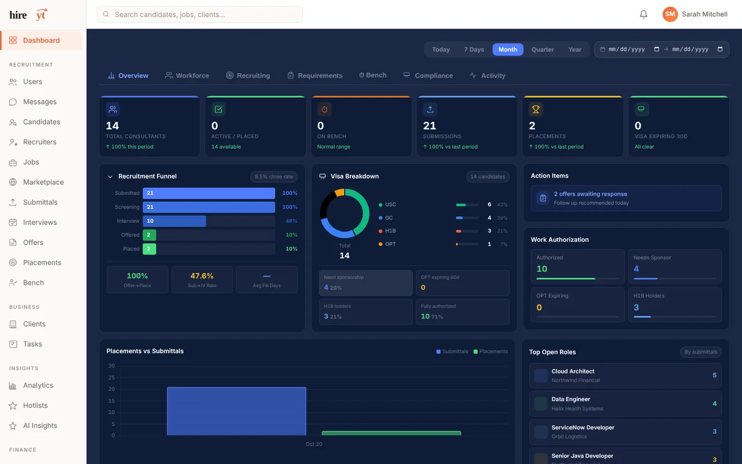
Task: Open the Data Engineer role row
Action: pyautogui.click(x=625, y=404)
